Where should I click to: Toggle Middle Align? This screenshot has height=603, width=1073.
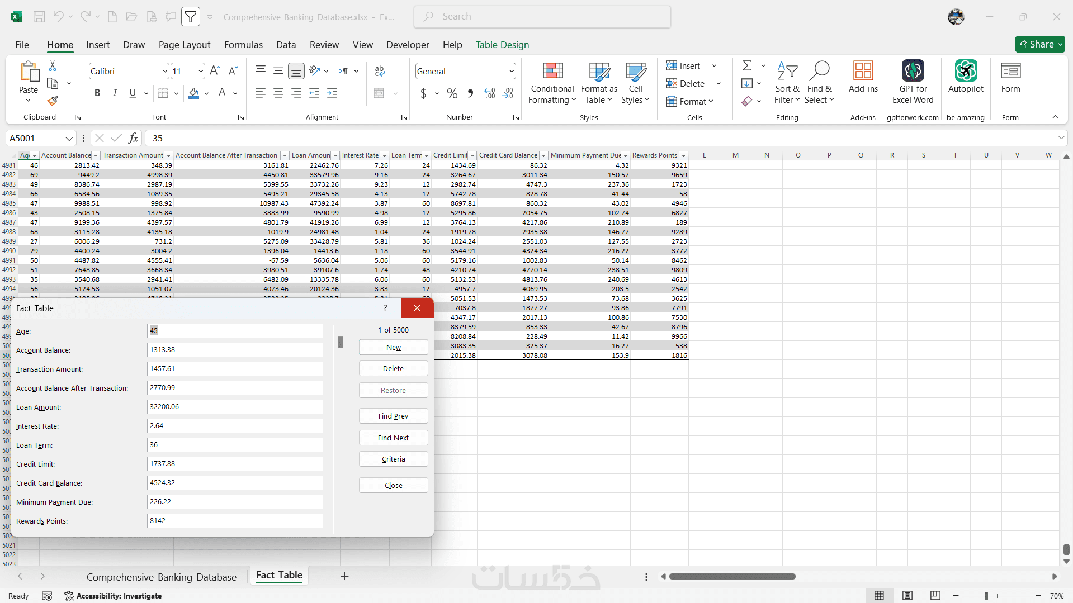(x=278, y=70)
